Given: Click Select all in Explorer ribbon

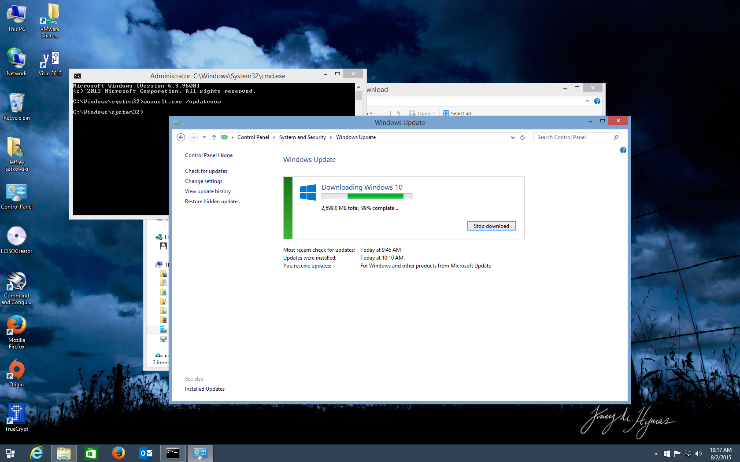Looking at the screenshot, I should click(457, 113).
